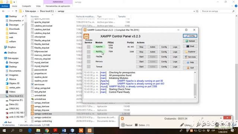The image size is (238, 134).
Task: Open Apache Logs
Action: [175, 47]
